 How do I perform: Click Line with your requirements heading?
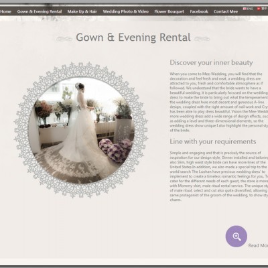213,141
